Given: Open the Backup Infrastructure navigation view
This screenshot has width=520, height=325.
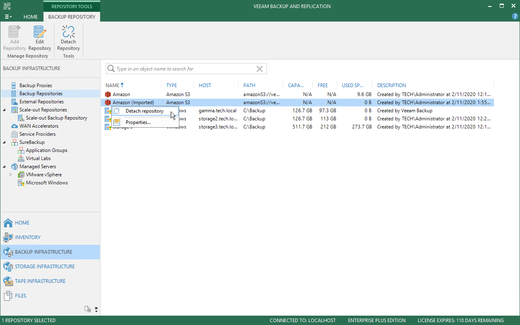Looking at the screenshot, I should tap(50, 252).
